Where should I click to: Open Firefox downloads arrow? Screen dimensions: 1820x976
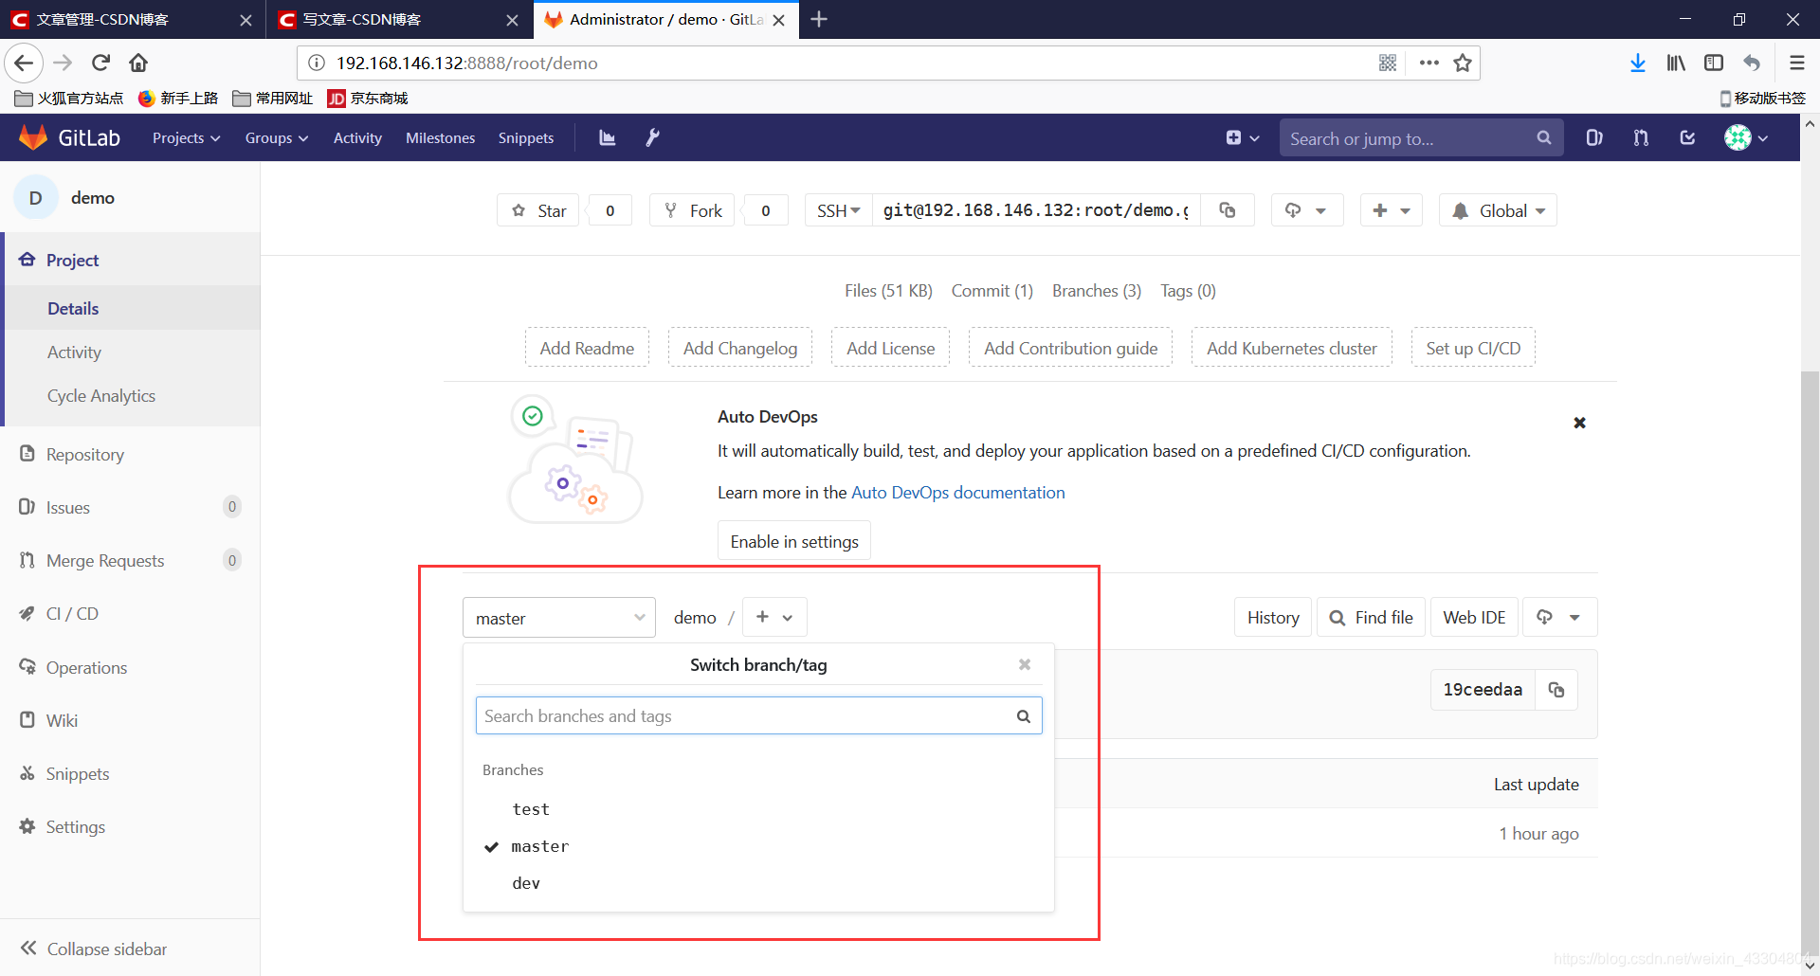tap(1637, 63)
